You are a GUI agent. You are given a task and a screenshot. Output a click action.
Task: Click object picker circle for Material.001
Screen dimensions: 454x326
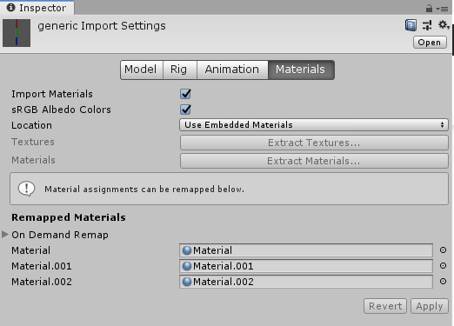443,266
